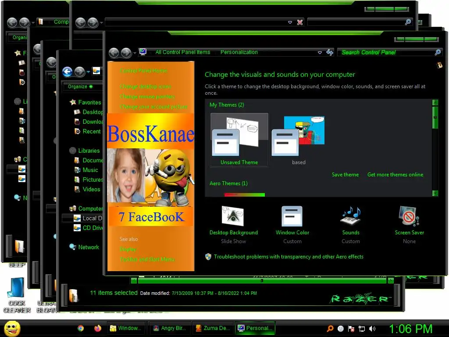Open Screen Saver settings icon
Screen dimensions: 449x337
409,216
